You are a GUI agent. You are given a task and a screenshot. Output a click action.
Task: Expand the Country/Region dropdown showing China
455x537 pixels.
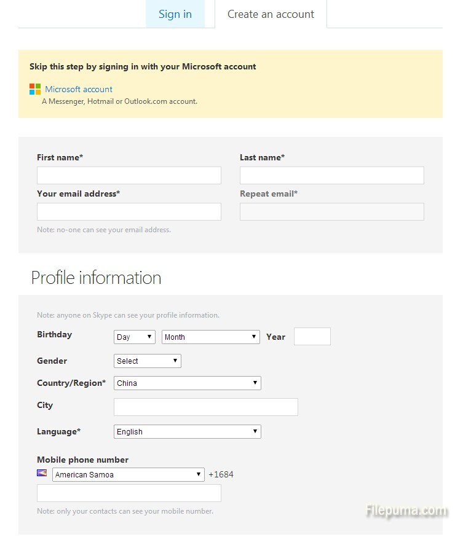[188, 383]
